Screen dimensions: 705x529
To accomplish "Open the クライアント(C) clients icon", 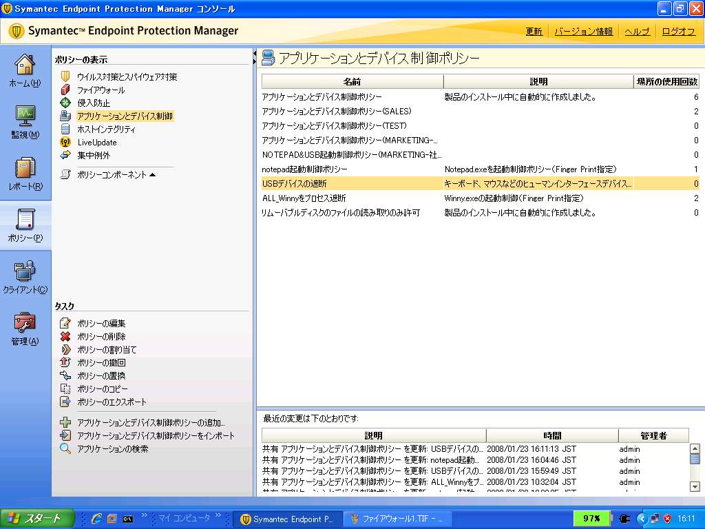I will pyautogui.click(x=25, y=277).
